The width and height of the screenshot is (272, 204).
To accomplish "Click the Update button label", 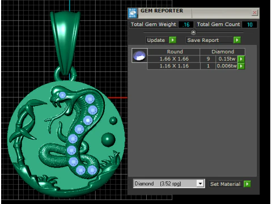I will click(156, 40).
